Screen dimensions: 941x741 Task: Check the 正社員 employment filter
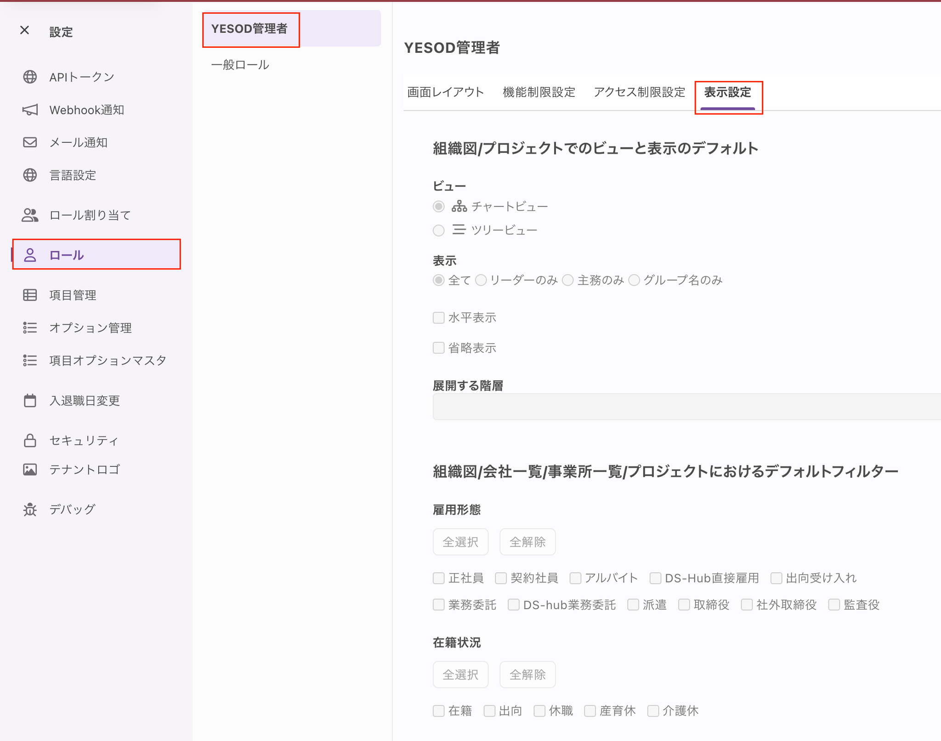tap(439, 578)
